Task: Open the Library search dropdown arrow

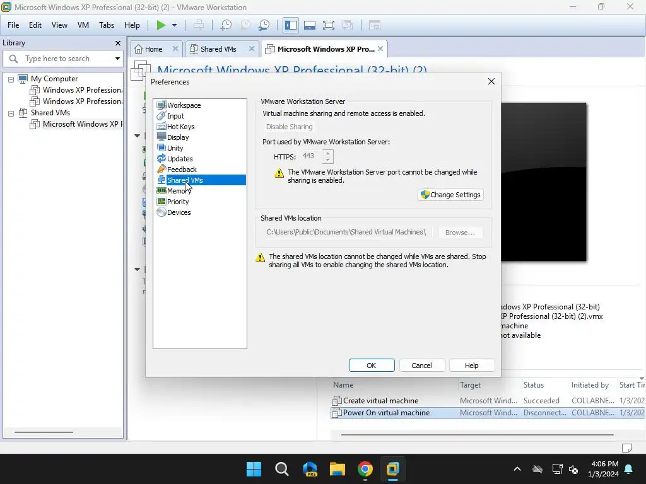Action: click(117, 59)
